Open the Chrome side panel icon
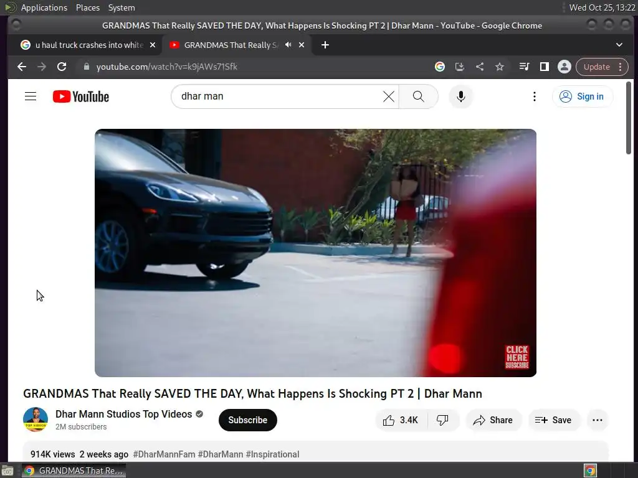Image resolution: width=638 pixels, height=478 pixels. (x=544, y=67)
